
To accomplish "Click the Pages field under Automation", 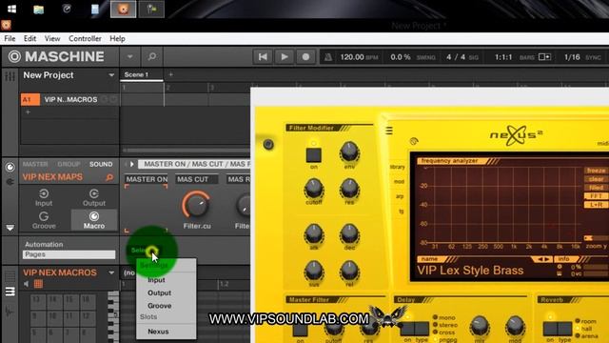I will tap(69, 254).
